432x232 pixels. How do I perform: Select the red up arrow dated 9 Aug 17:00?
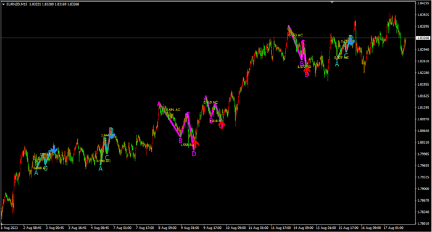(222, 125)
